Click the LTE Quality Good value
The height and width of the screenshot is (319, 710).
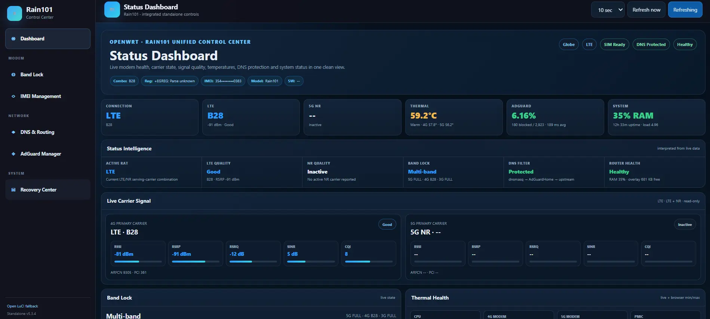click(x=213, y=172)
